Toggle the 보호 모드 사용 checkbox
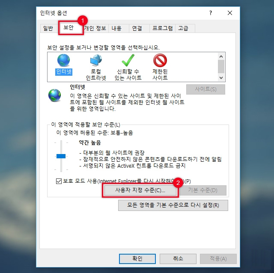The width and height of the screenshot is (274, 273). pos(59,181)
